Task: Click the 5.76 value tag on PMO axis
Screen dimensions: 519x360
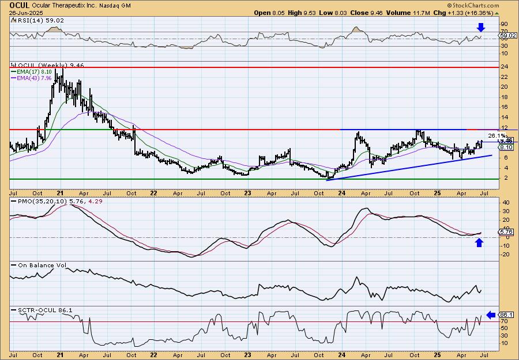Action: pos(507,232)
